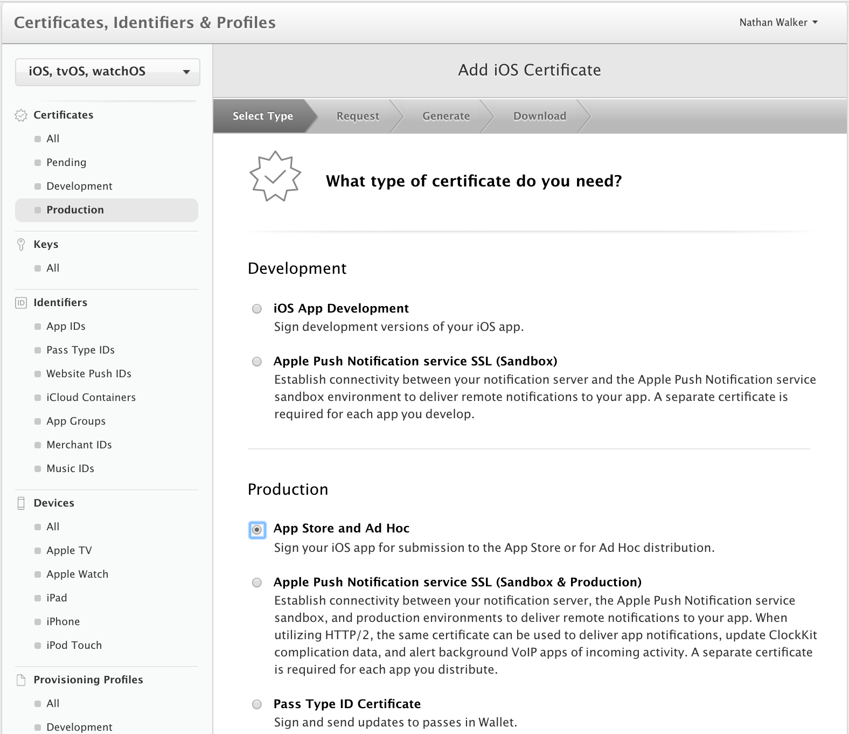Click the Identifiers ID icon in sidebar
Image resolution: width=849 pixels, height=734 pixels.
[21, 303]
